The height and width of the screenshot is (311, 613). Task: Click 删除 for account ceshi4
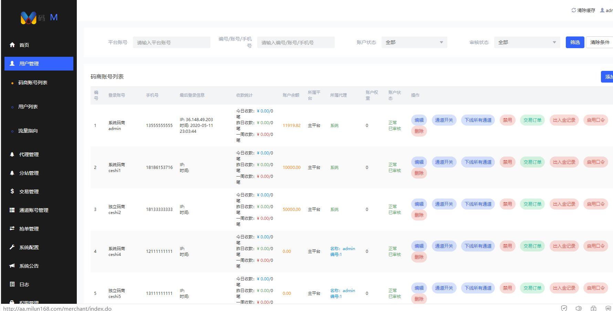click(x=419, y=257)
